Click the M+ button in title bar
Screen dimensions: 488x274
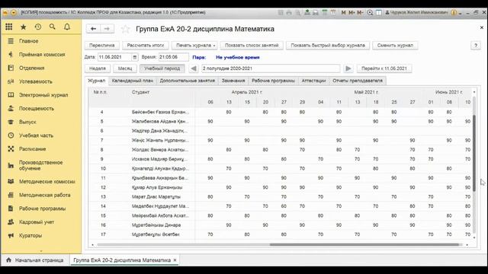[x=352, y=13]
